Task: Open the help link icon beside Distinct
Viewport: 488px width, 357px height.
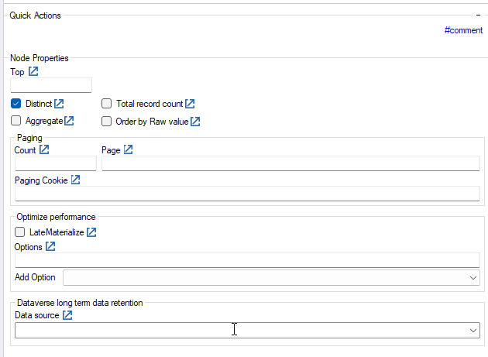Action: [59, 104]
